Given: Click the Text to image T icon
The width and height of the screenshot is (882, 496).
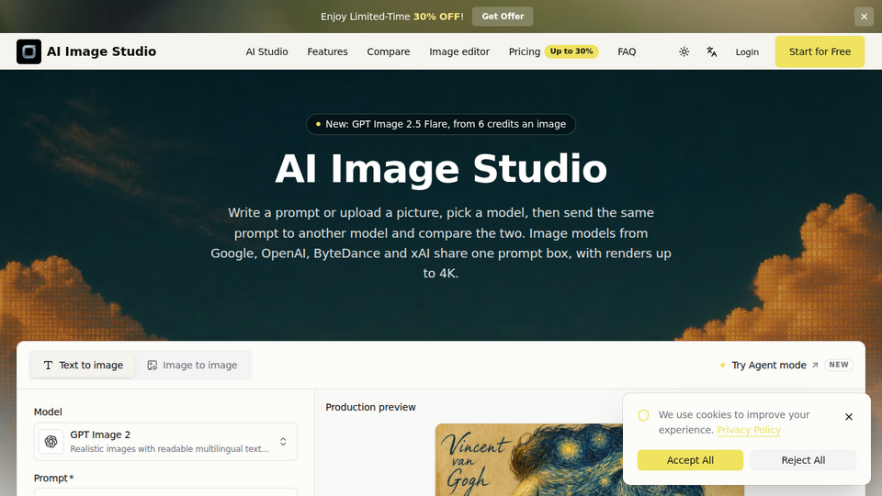Looking at the screenshot, I should point(48,366).
